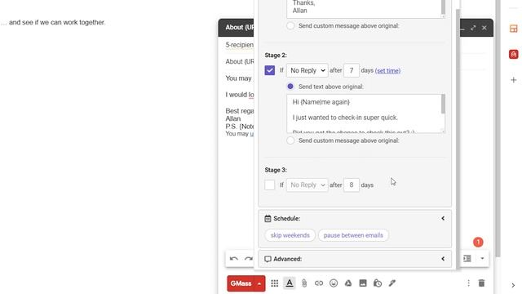The height and width of the screenshot is (294, 522).
Task: Click the pause between emails pill
Action: [353, 235]
